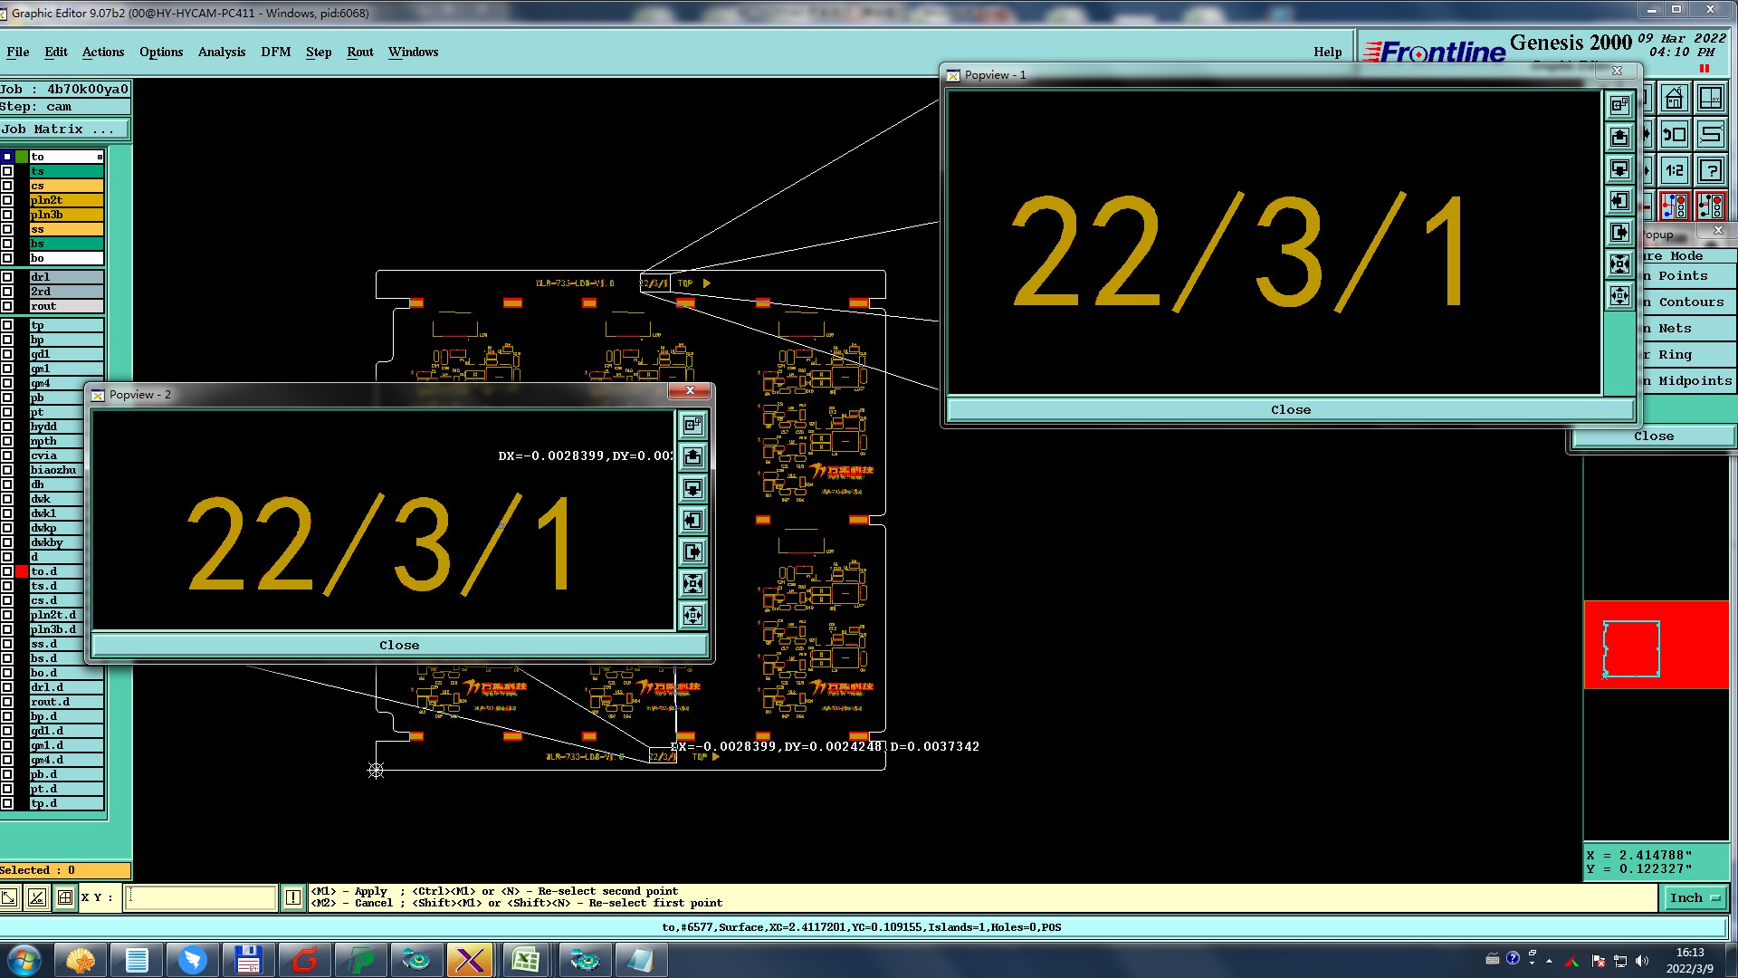
Task: Click the X Y coordinate input field
Action: coord(200,897)
